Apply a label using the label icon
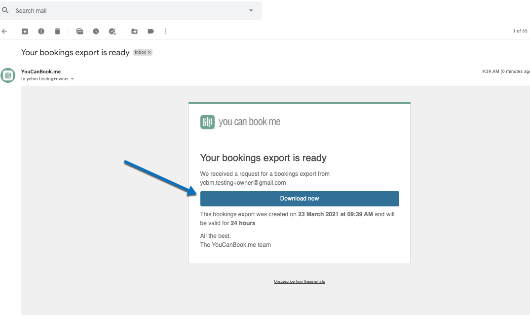Image resolution: width=530 pixels, height=333 pixels. tap(151, 31)
